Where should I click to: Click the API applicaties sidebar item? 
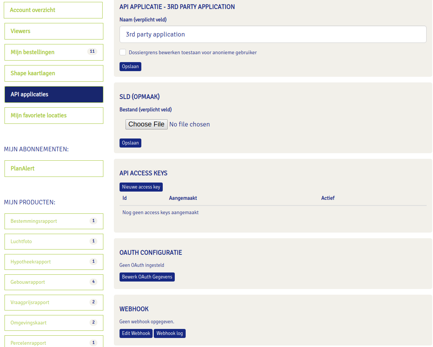point(53,94)
